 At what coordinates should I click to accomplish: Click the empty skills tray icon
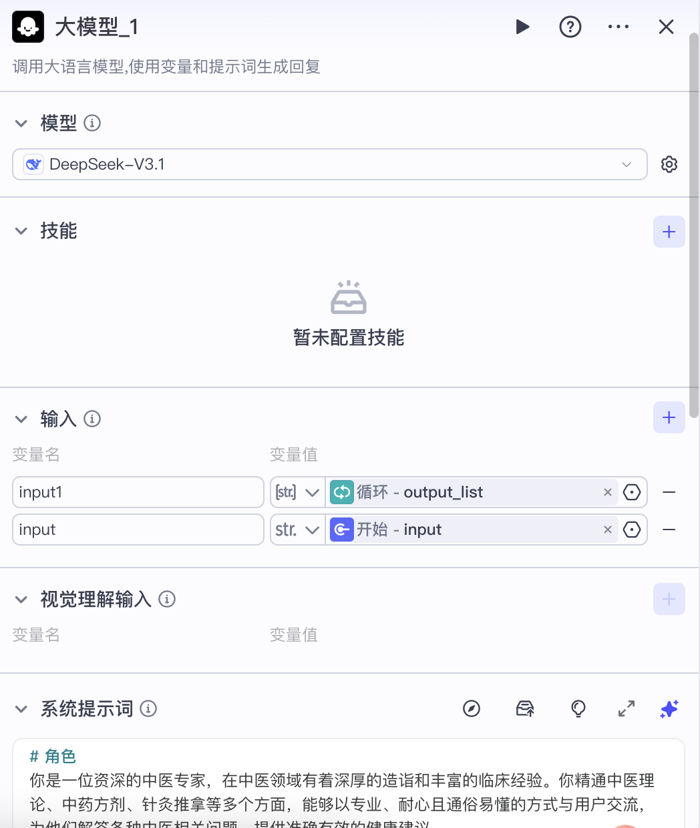click(349, 298)
